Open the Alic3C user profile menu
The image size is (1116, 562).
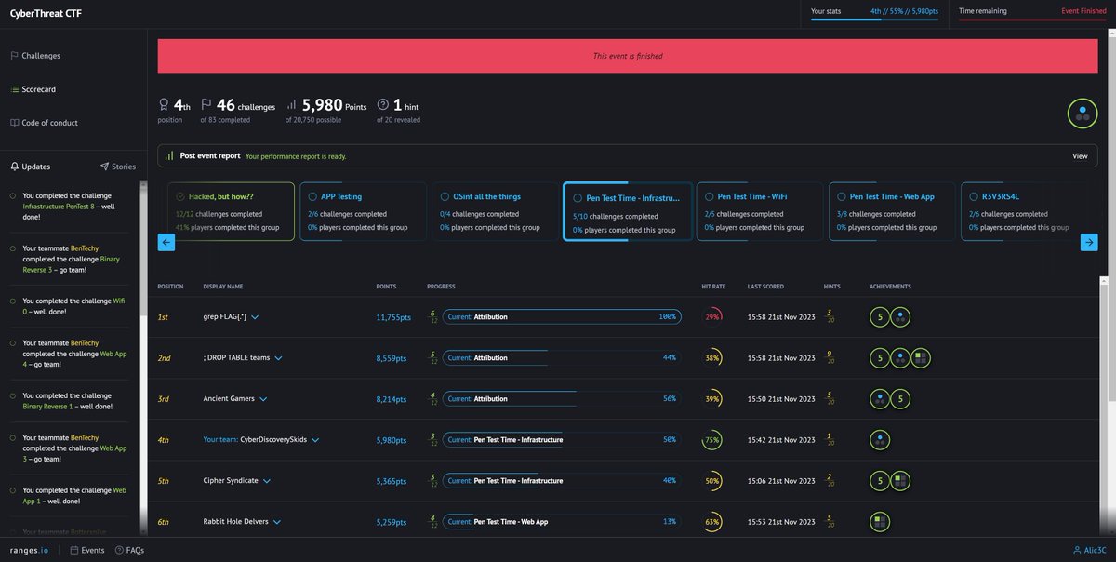[x=1089, y=551]
